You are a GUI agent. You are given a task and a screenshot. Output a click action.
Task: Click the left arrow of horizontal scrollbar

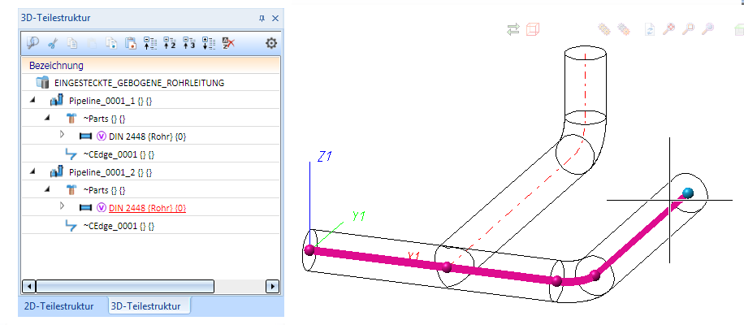pyautogui.click(x=29, y=287)
